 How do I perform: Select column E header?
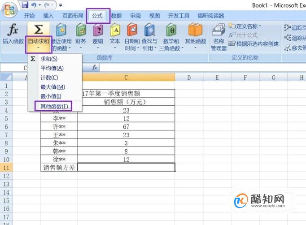pyautogui.click(x=217, y=78)
